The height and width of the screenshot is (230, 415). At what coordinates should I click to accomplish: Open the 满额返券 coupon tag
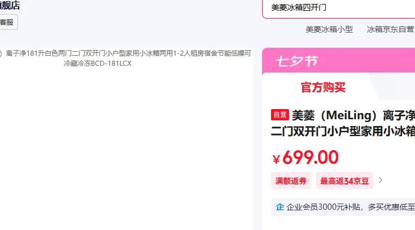(291, 181)
